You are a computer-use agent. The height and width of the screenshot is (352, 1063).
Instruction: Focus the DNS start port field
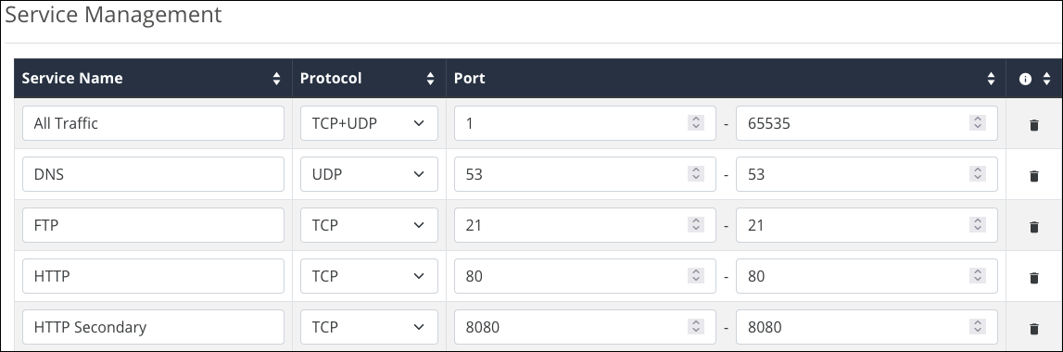(x=585, y=174)
